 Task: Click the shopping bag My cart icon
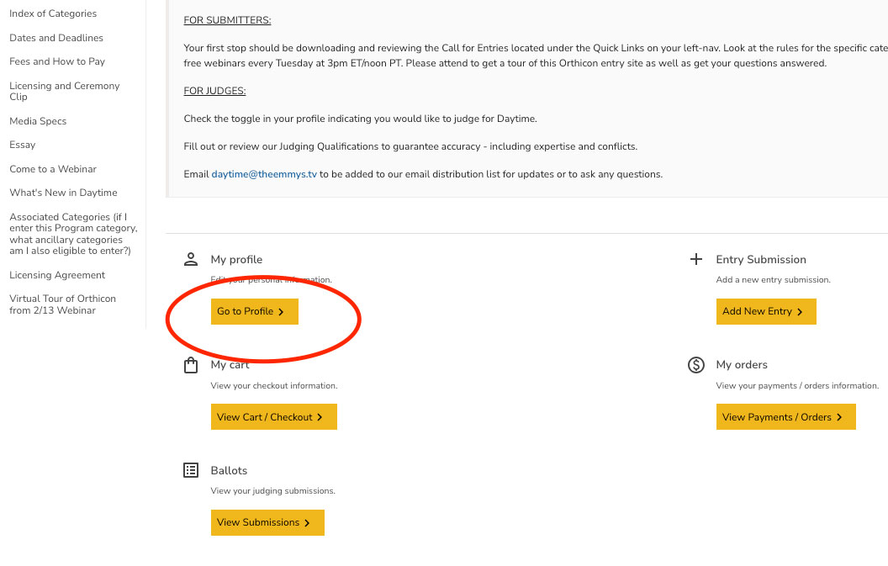(191, 366)
